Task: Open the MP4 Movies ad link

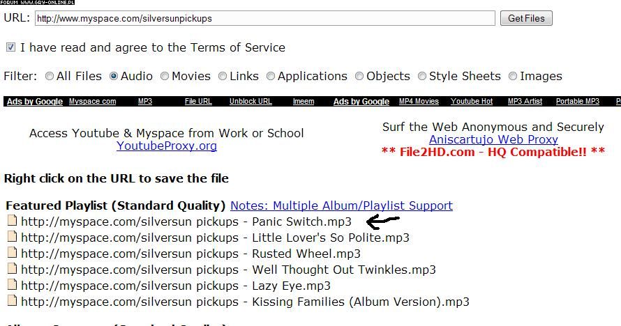Action: (419, 102)
